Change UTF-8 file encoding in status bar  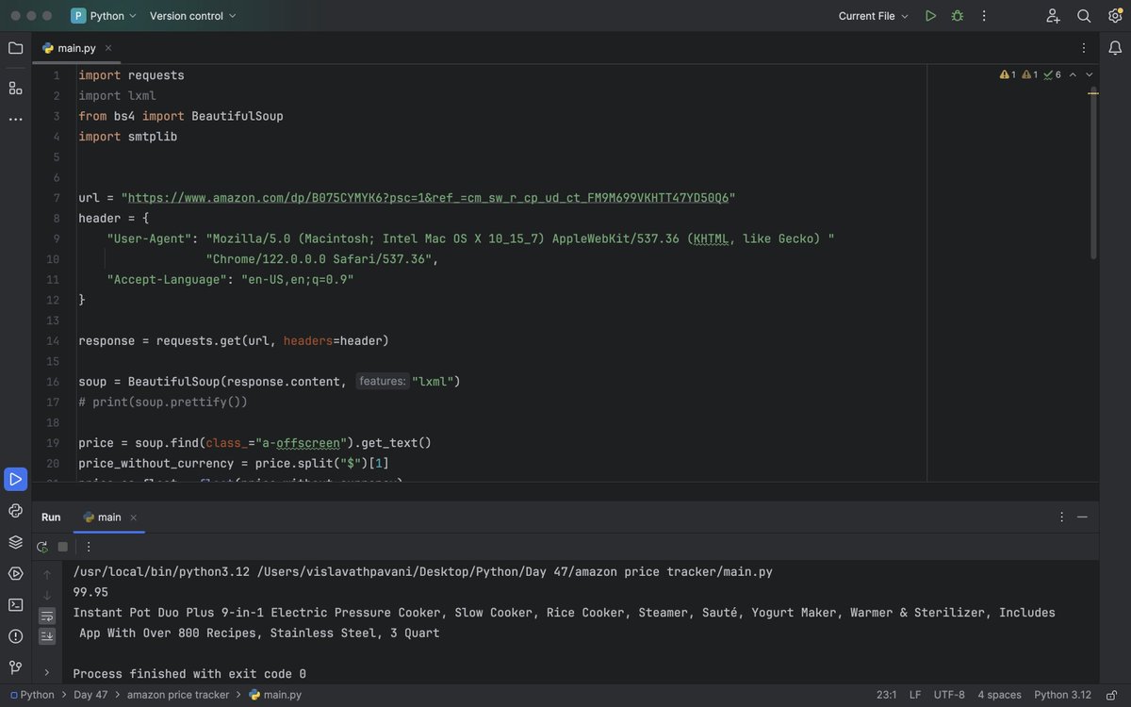[949, 695]
